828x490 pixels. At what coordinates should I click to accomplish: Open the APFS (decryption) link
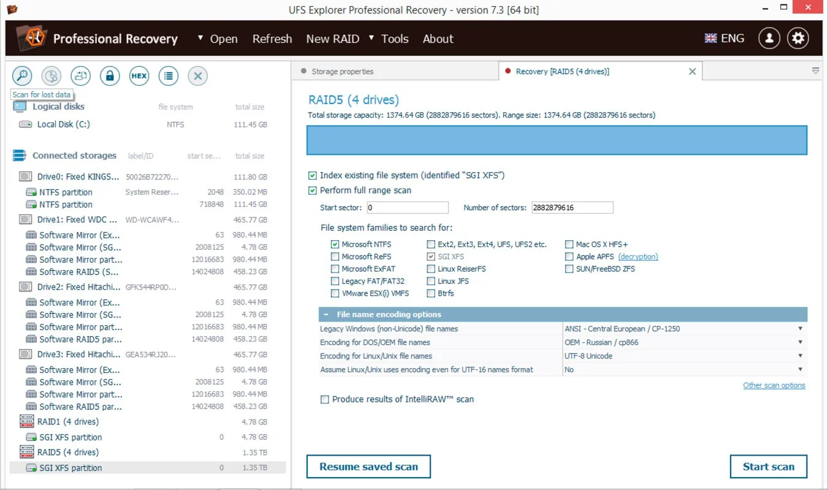click(638, 257)
